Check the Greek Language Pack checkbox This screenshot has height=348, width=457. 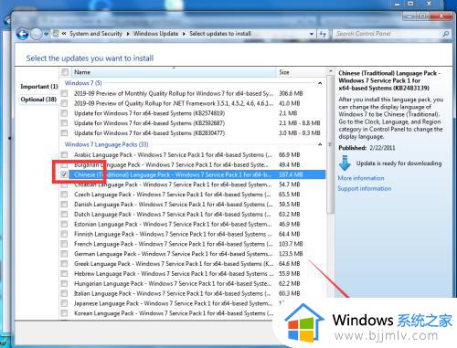point(64,264)
